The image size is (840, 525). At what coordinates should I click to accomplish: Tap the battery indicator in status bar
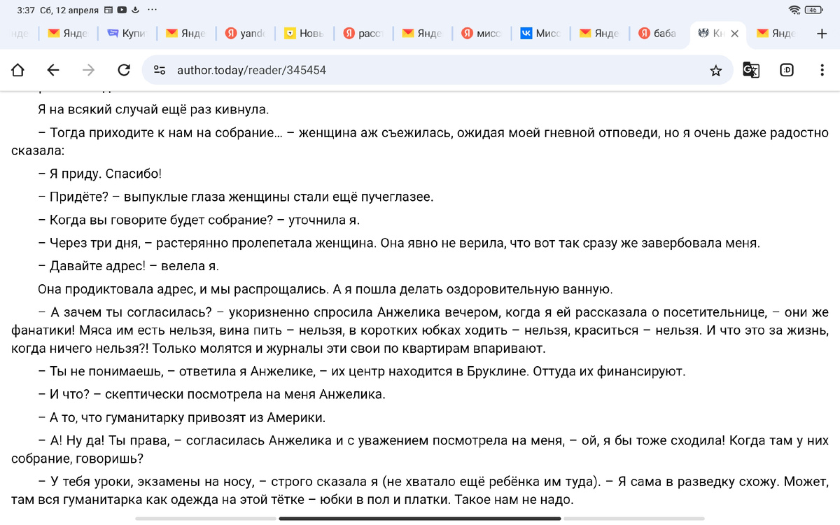tap(813, 10)
